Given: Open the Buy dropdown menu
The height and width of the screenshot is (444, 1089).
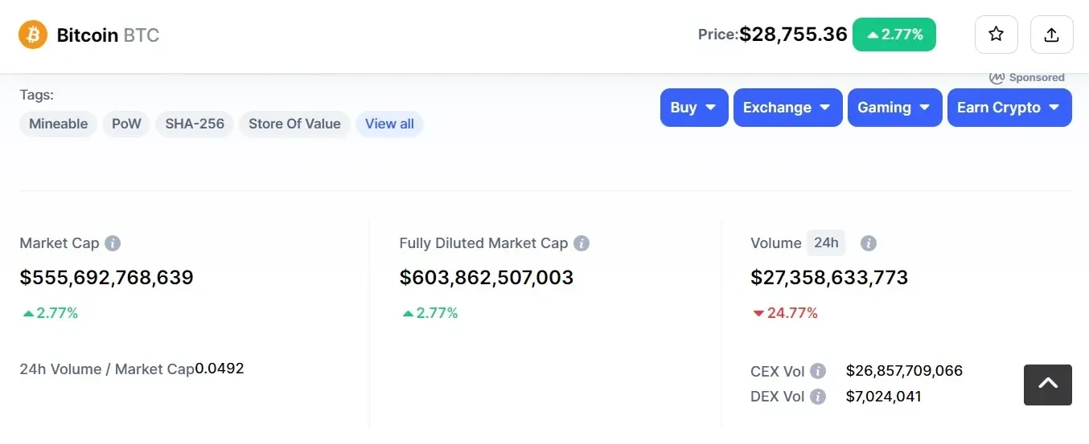Looking at the screenshot, I should (x=693, y=108).
